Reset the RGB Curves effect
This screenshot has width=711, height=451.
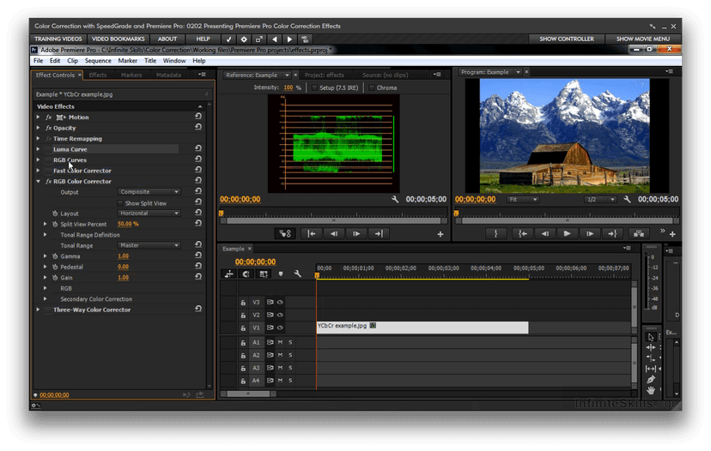coord(198,159)
